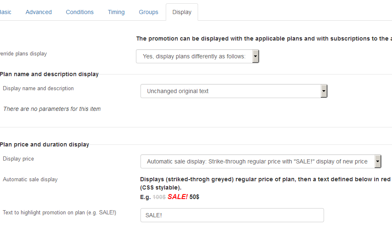Image resolution: width=392 pixels, height=228 pixels.
Task: Click arrow of Display name and description dropdown
Action: click(324, 91)
